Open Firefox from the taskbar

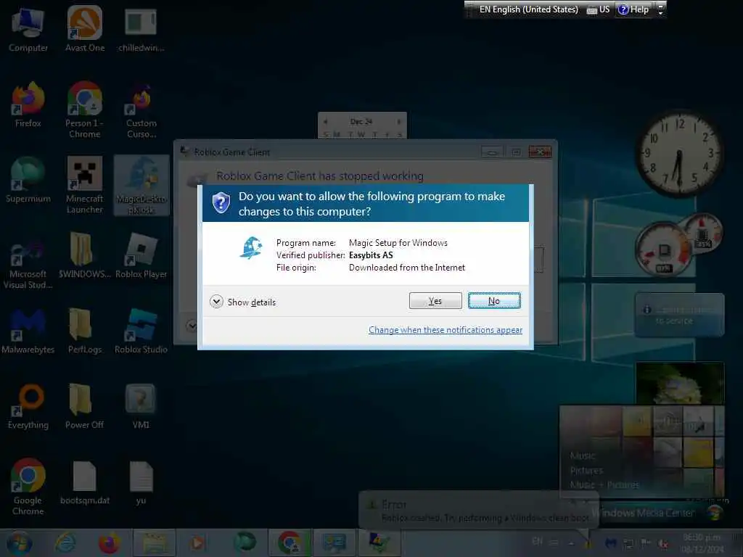pos(109,542)
